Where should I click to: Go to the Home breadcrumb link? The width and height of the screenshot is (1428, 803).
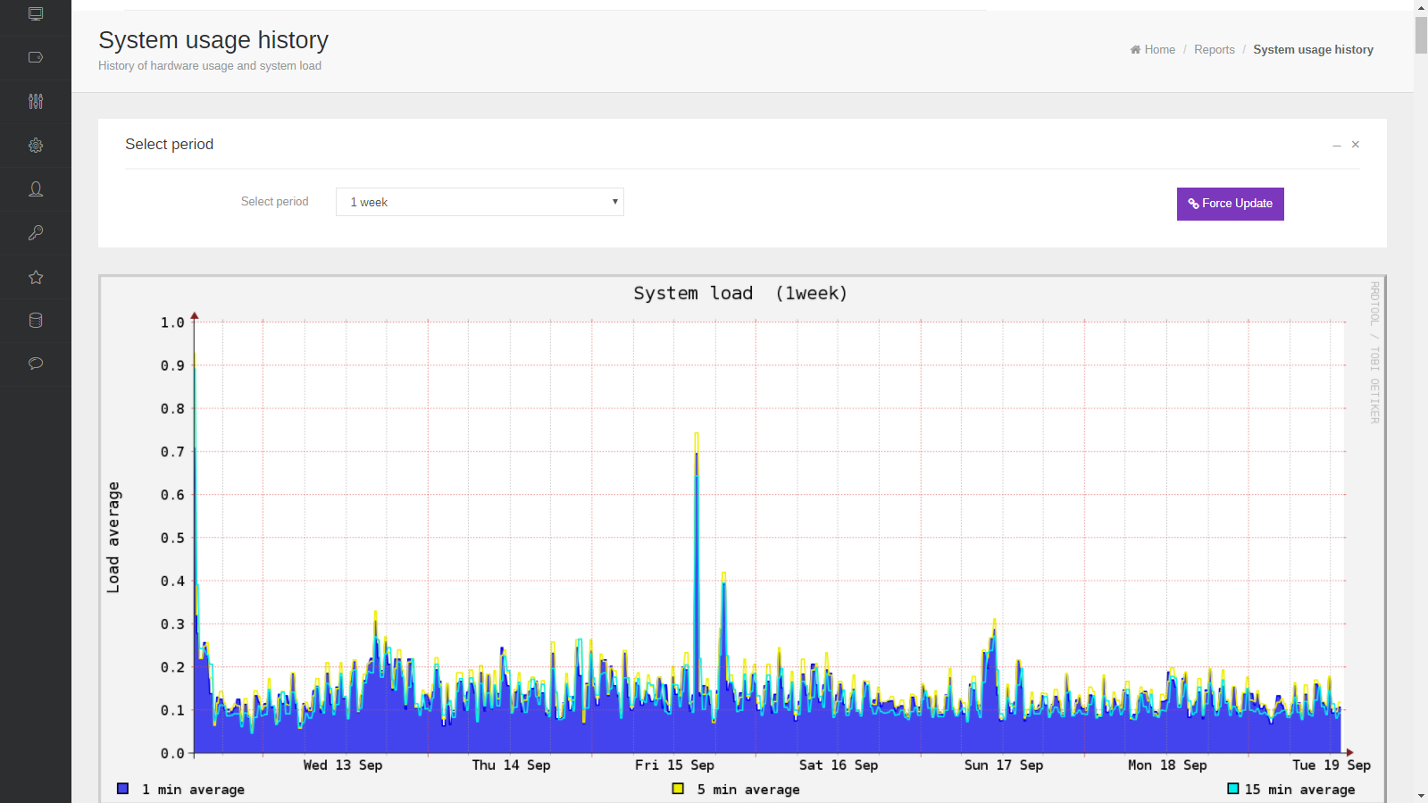pyautogui.click(x=1153, y=50)
